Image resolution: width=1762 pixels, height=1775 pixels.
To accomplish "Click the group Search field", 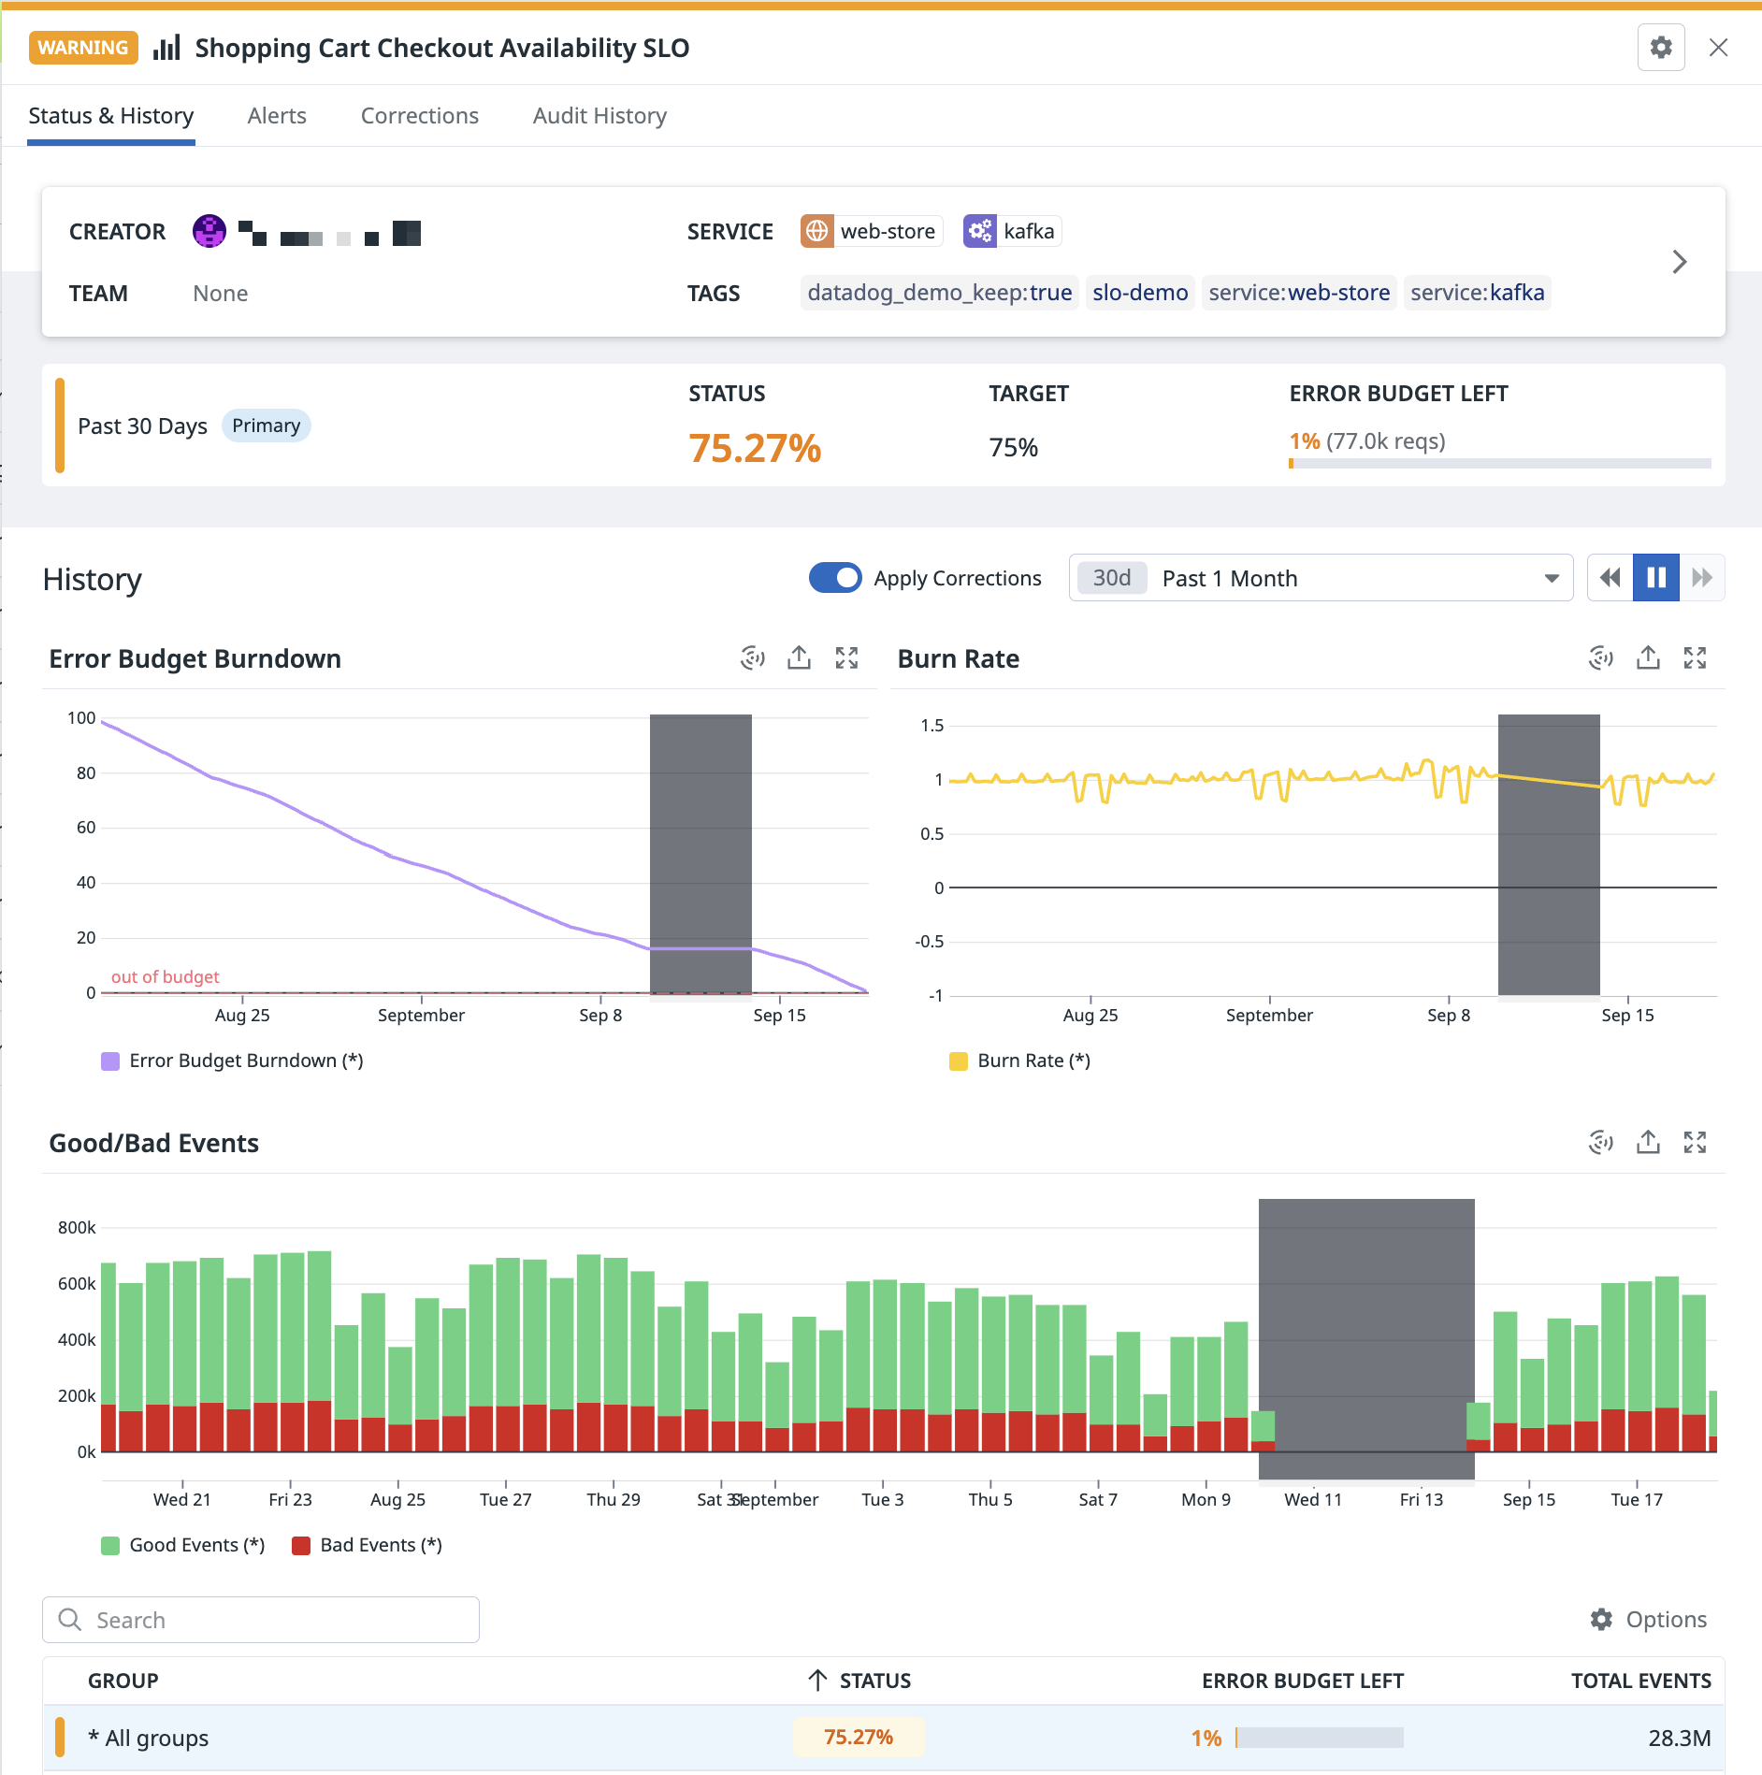I will pos(261,1620).
